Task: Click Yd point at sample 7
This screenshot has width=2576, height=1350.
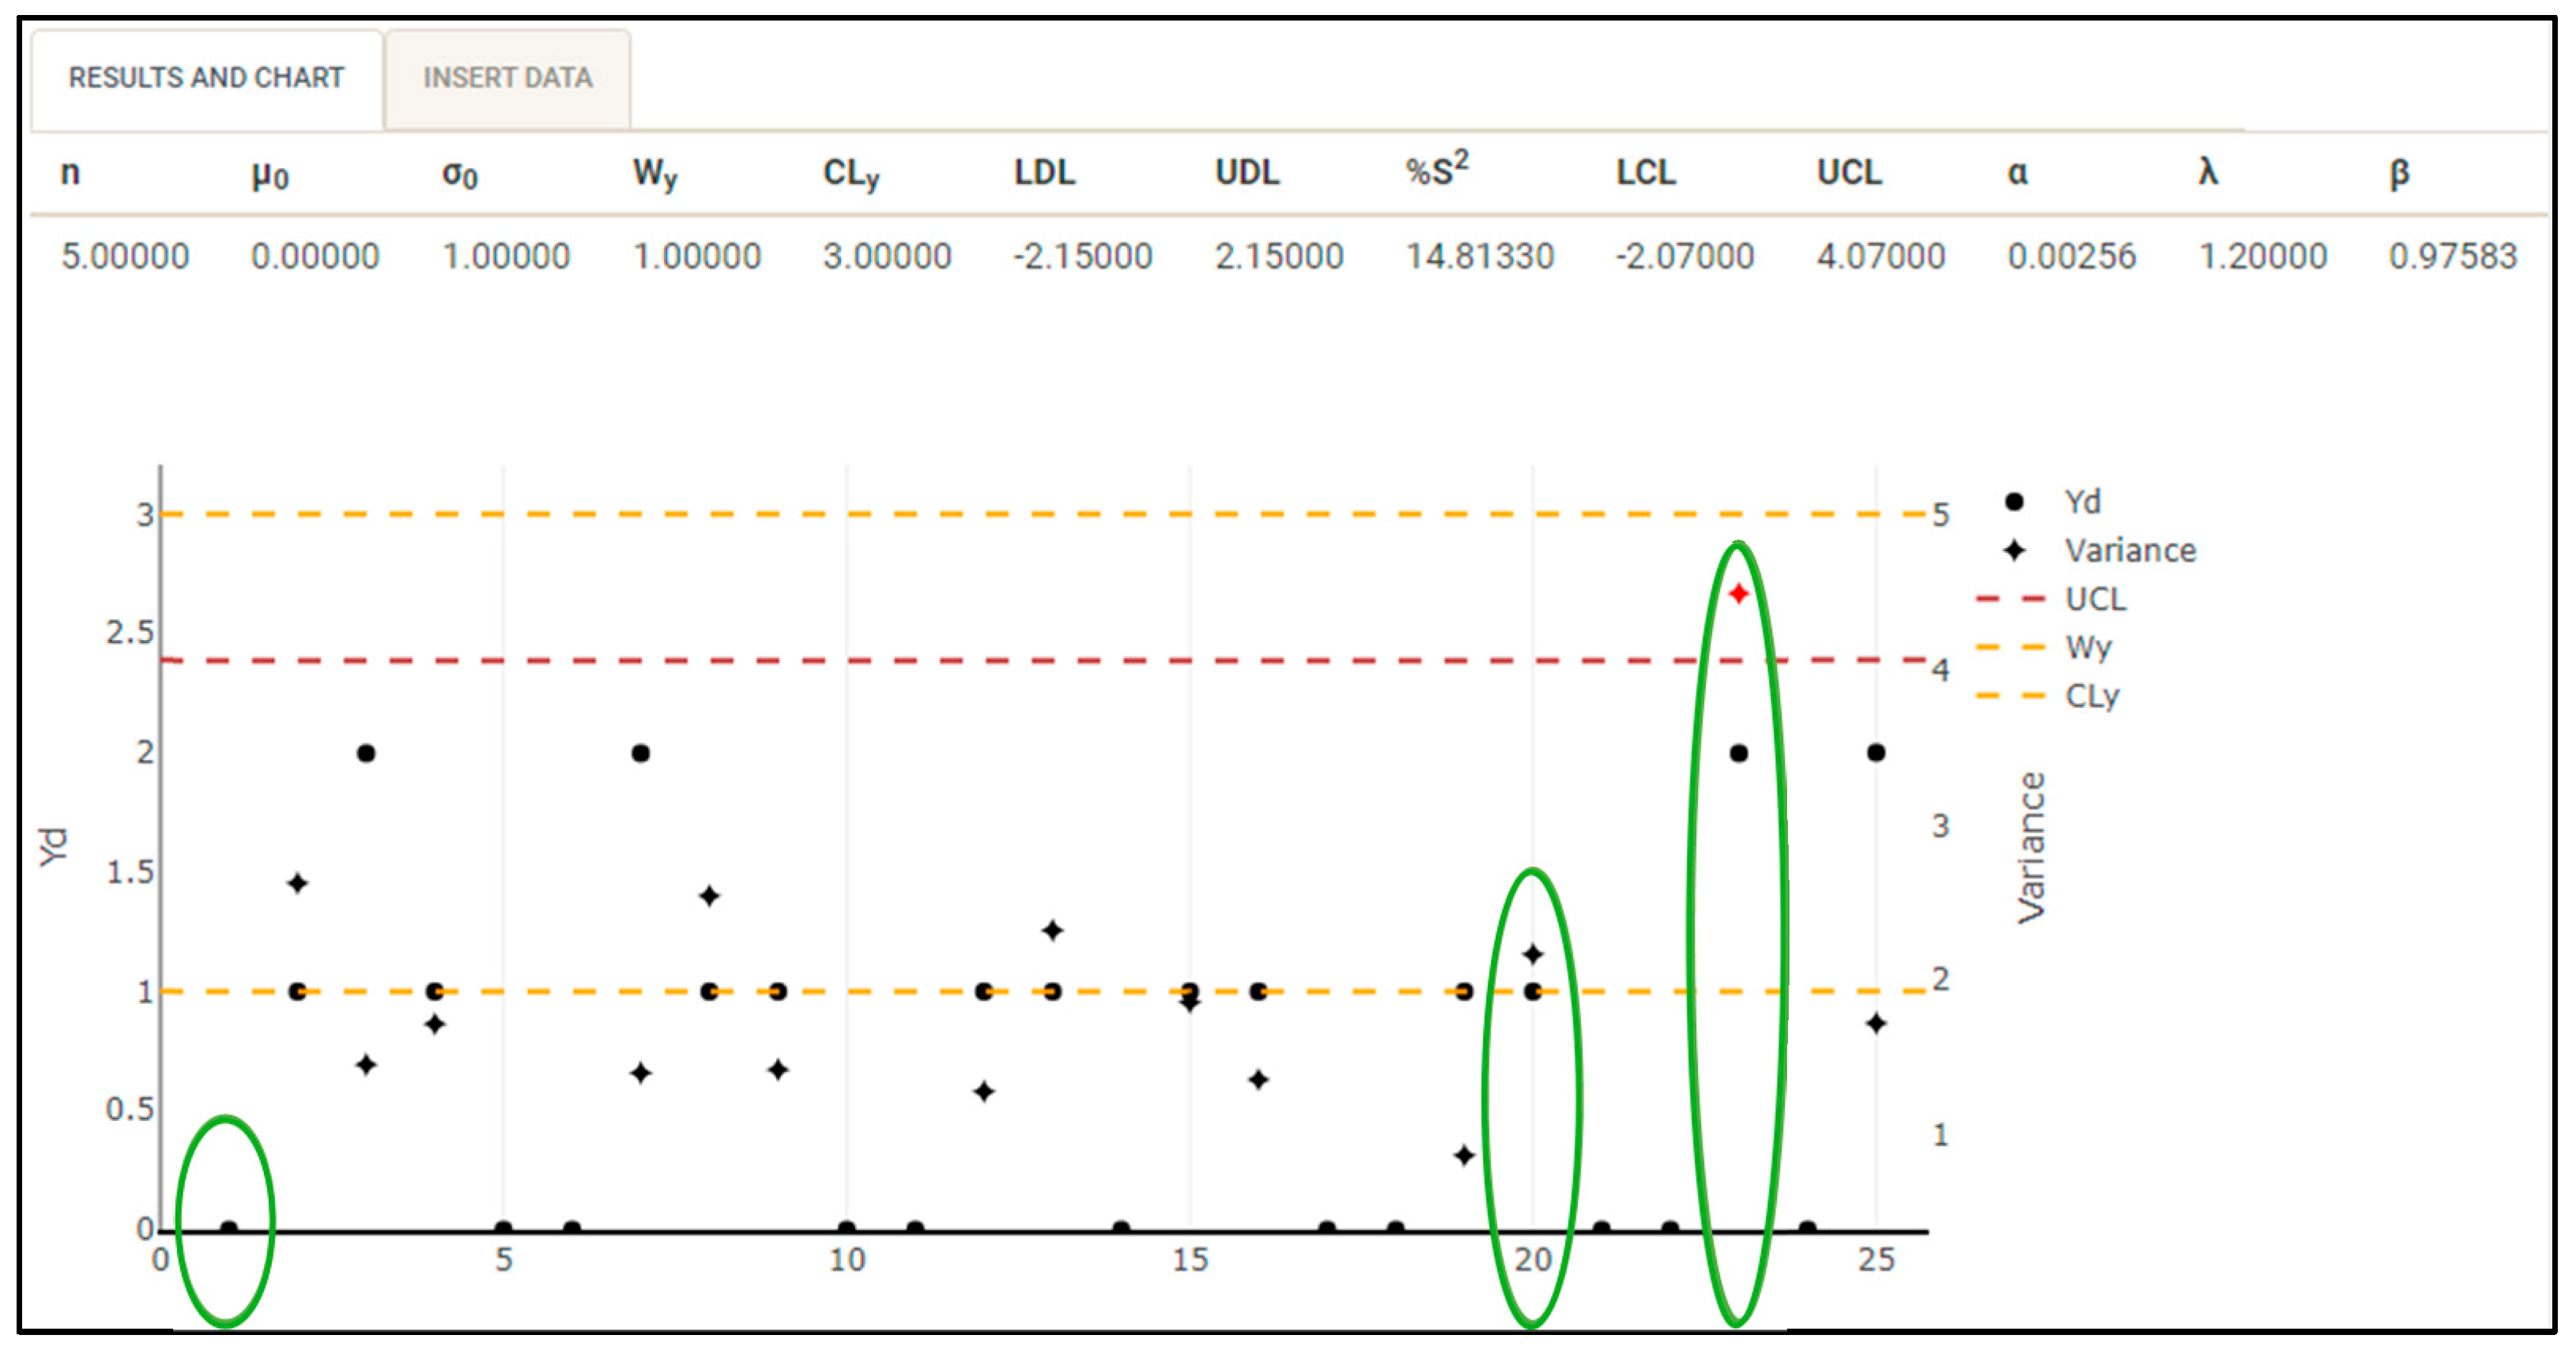Action: (641, 754)
